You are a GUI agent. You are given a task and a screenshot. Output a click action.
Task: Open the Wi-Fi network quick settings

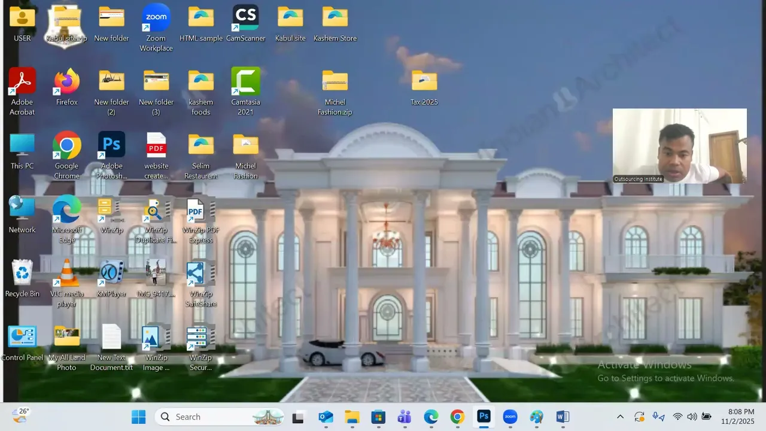click(x=677, y=417)
